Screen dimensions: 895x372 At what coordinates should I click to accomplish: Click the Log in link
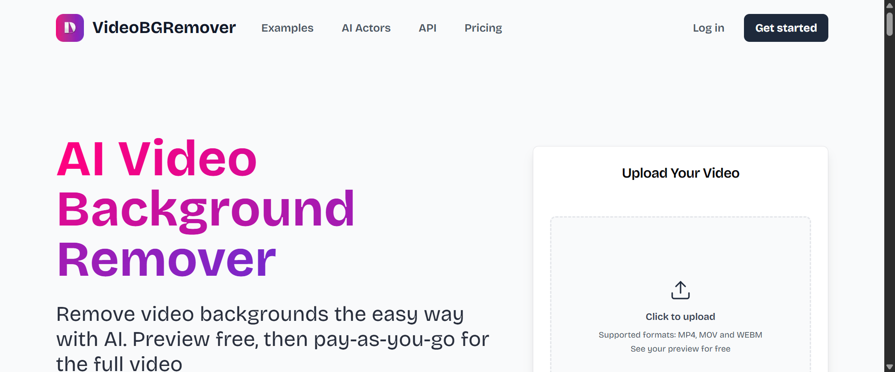tap(708, 28)
